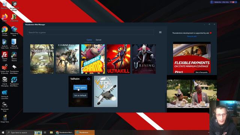Select the Titanfall game tile

tap(67, 59)
